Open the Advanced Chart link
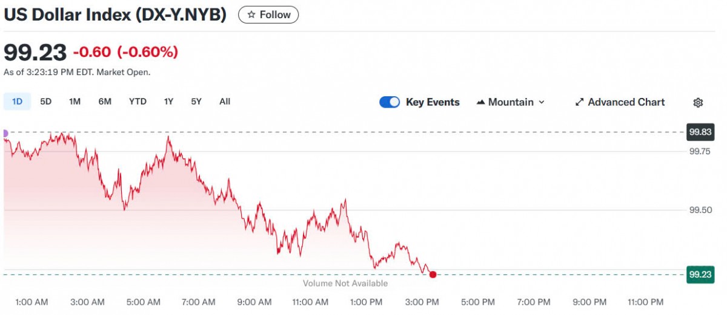 [x=626, y=102]
